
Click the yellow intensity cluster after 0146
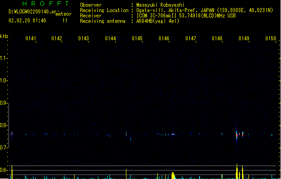pos(173,175)
